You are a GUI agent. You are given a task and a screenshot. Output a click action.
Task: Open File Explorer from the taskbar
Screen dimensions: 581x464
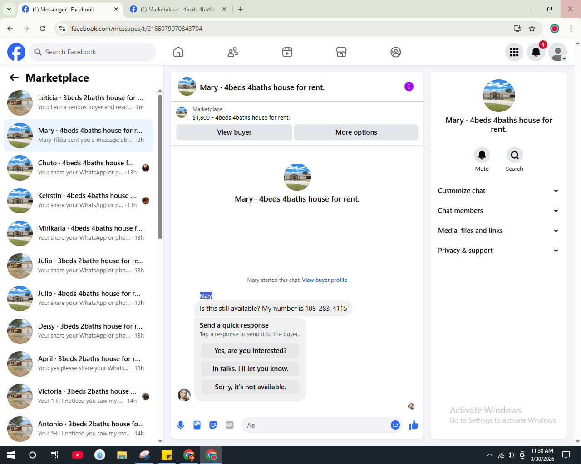click(x=122, y=455)
